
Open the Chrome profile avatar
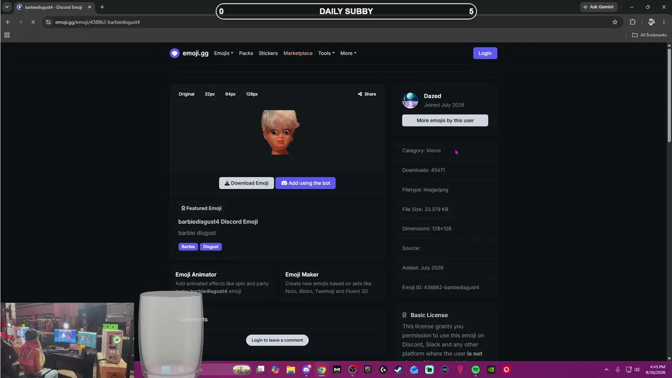pyautogui.click(x=651, y=22)
